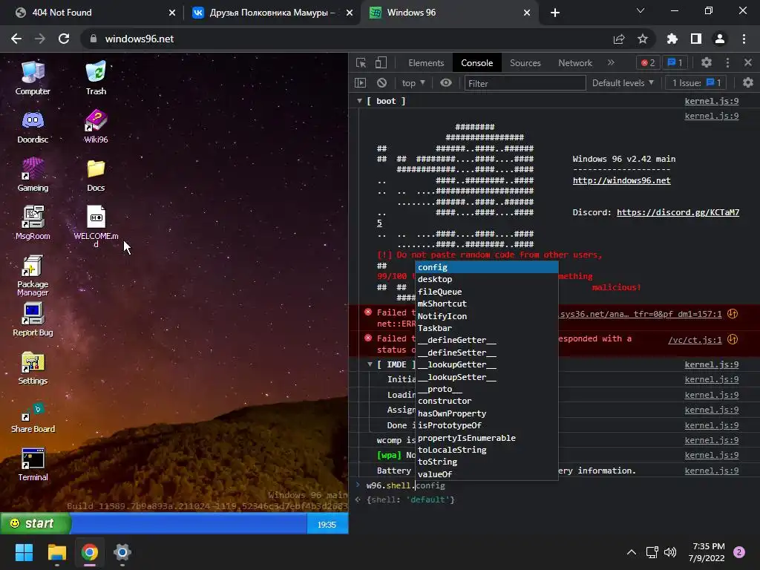Open the Wiki96 book icon
Screen dimensions: 760x570
click(96, 126)
